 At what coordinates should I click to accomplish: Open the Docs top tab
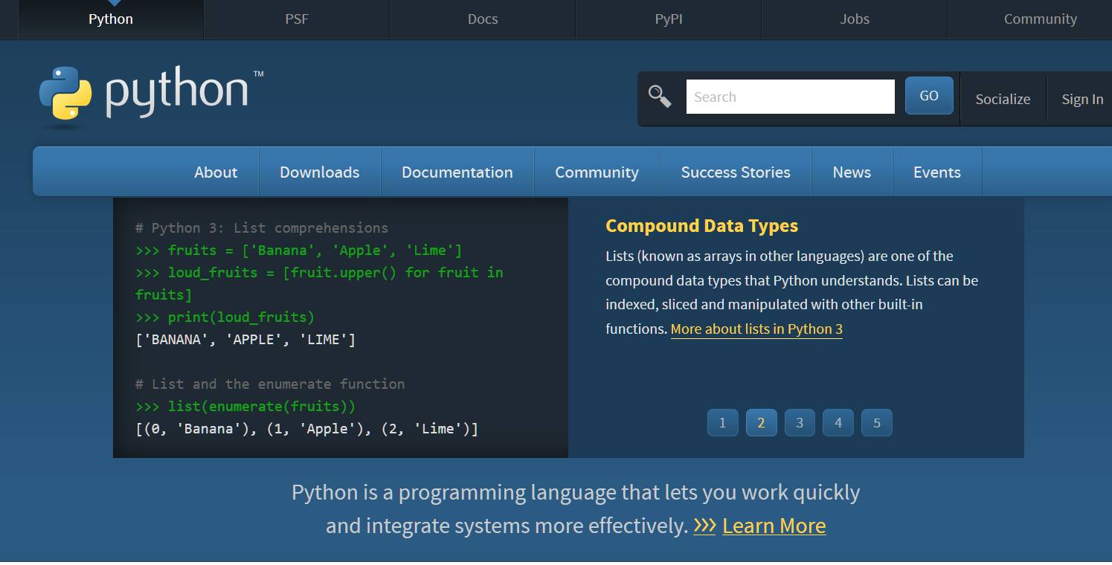(x=483, y=19)
